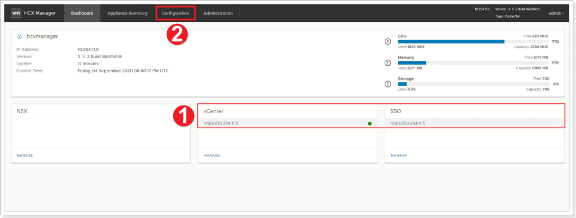Image resolution: width=576 pixels, height=218 pixels.
Task: Click the SSO card title
Action: 396,111
